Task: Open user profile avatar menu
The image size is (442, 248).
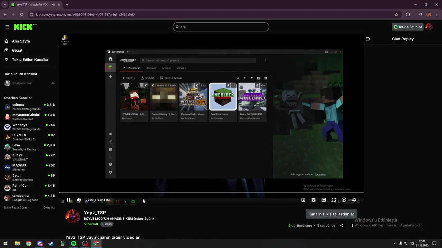Action: coord(429,27)
